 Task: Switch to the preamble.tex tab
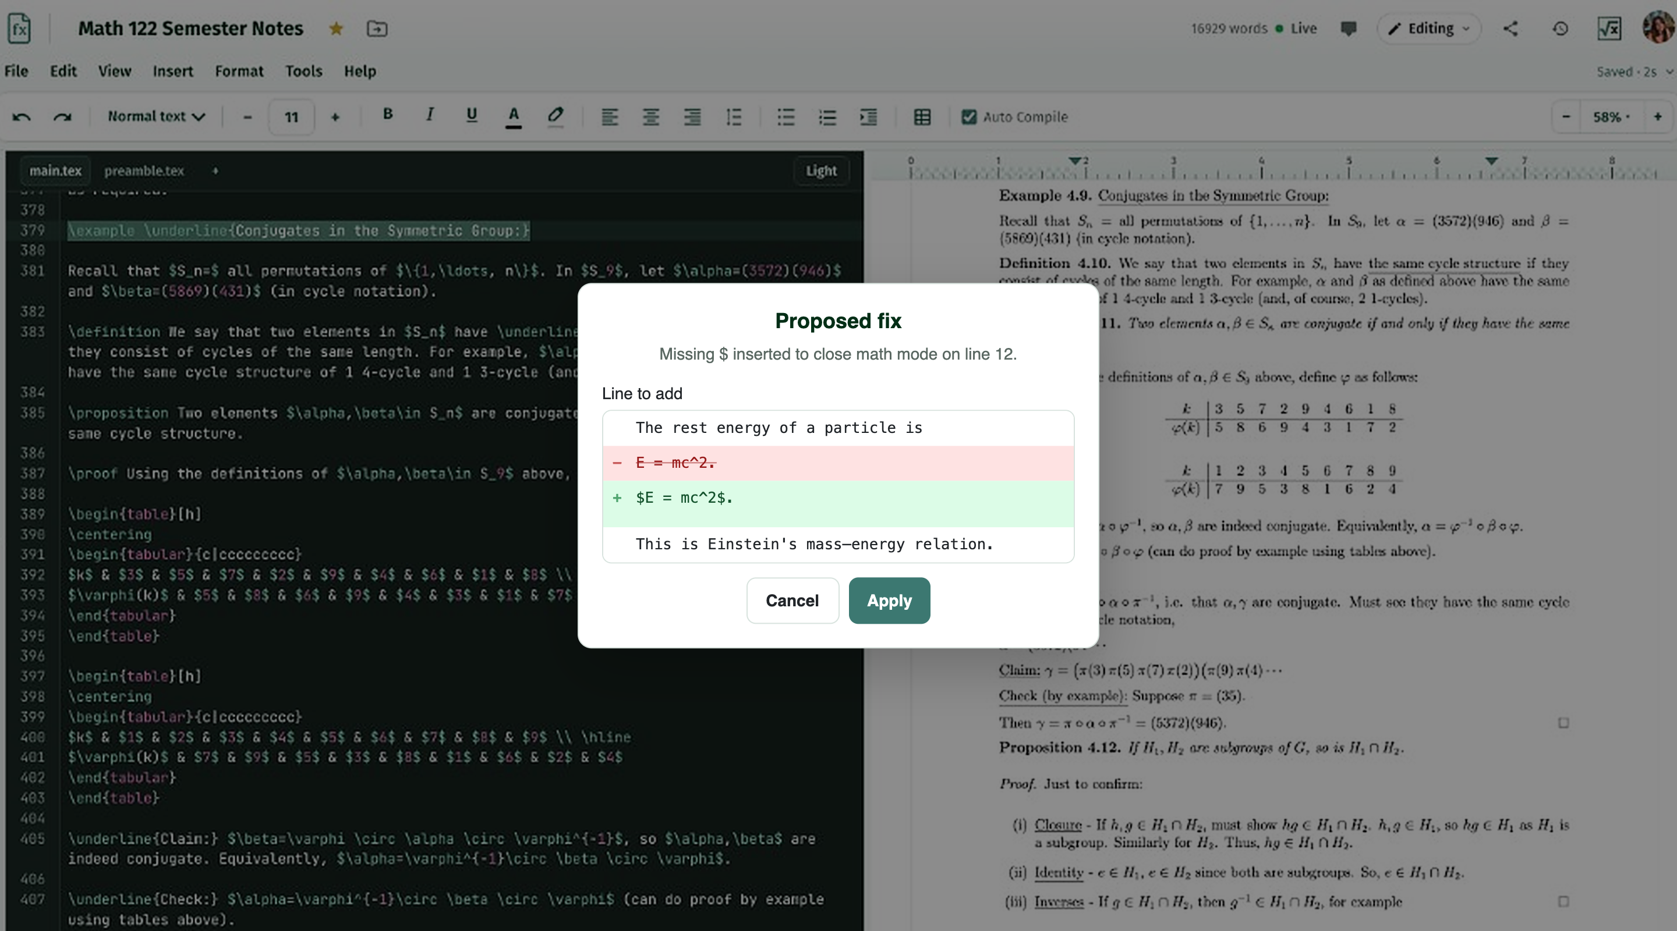pos(144,170)
